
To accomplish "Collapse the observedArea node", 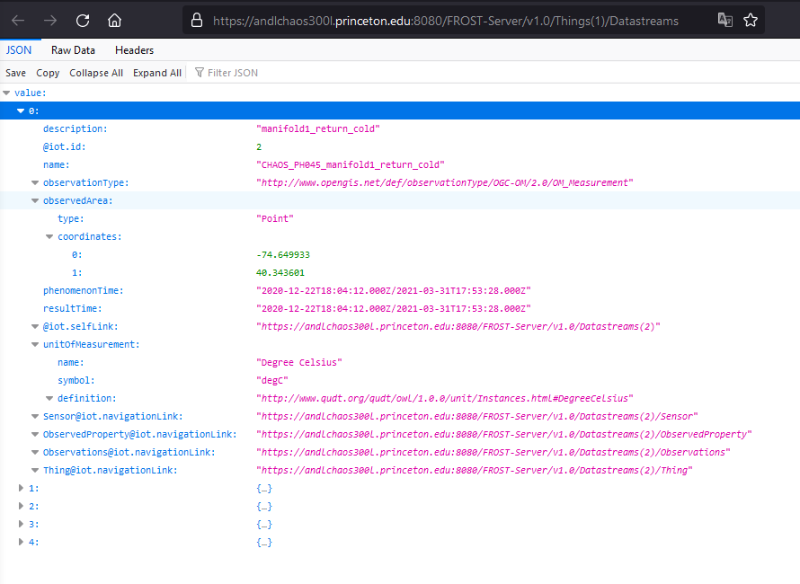I will click(x=36, y=200).
